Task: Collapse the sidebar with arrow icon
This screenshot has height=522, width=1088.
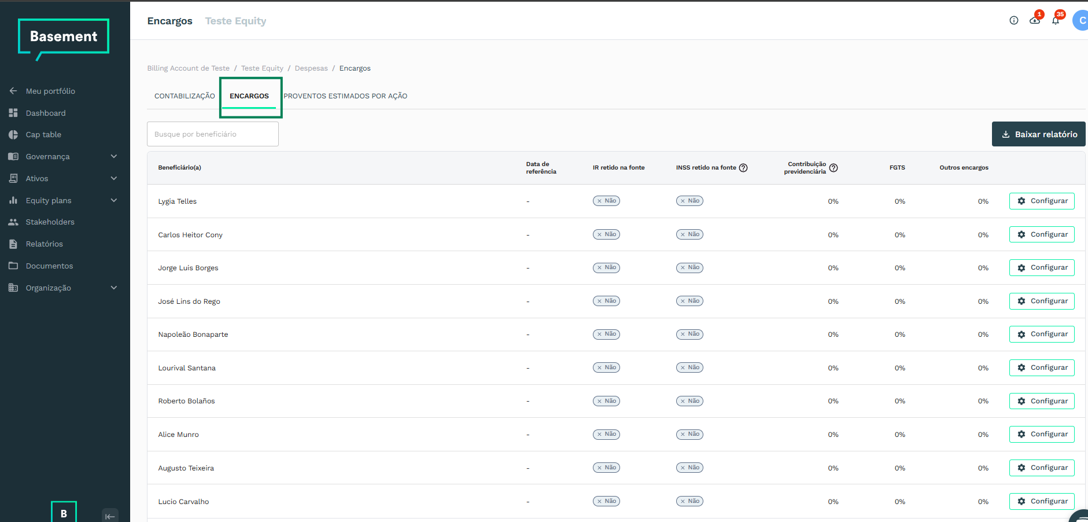Action: [x=110, y=516]
